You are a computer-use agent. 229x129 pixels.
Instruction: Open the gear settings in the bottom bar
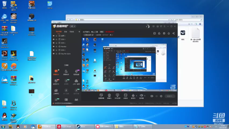[x=161, y=96]
